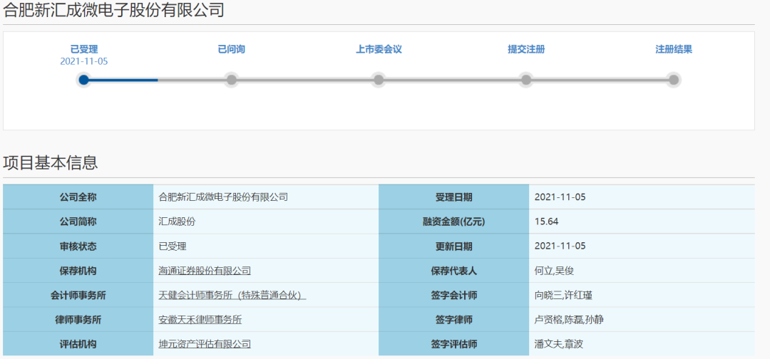This screenshot has width=770, height=359.
Task: Click the 审核状态 header cell
Action: [x=78, y=246]
